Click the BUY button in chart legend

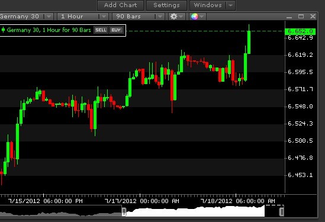click(116, 30)
